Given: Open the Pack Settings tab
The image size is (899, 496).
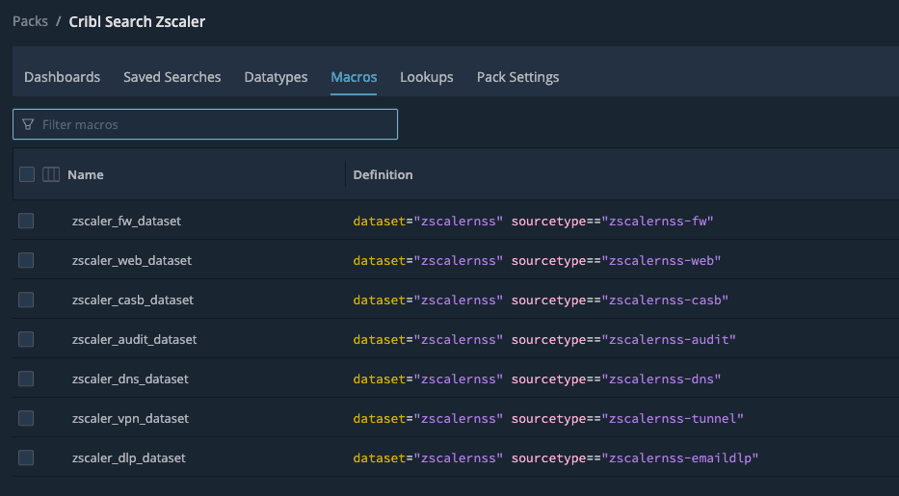Looking at the screenshot, I should (x=517, y=77).
